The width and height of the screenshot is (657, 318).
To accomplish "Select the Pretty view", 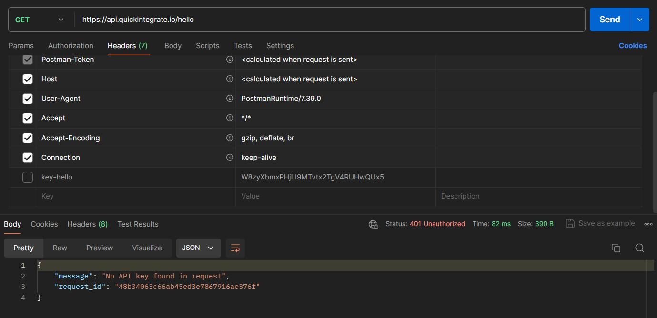I will [x=23, y=248].
